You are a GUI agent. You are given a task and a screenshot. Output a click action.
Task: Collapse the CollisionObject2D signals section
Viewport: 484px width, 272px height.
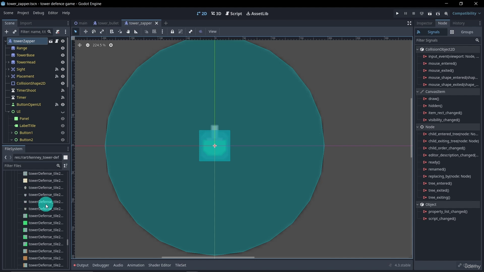[x=418, y=49]
